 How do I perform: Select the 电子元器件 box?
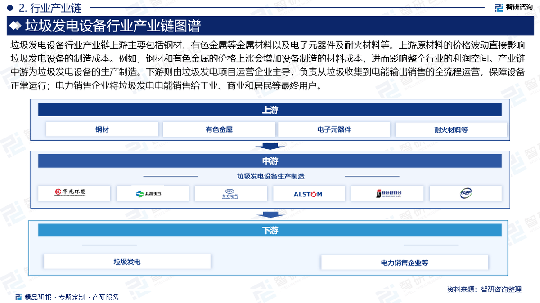(334, 129)
